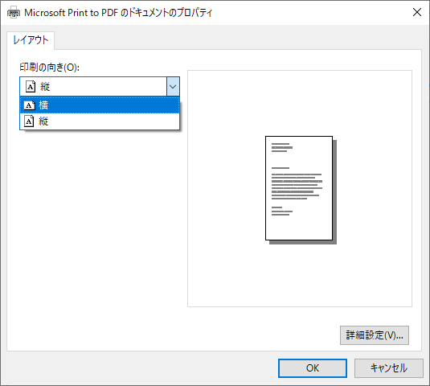Close the document properties dialog
Image resolution: width=430 pixels, height=386 pixels.
(x=417, y=12)
